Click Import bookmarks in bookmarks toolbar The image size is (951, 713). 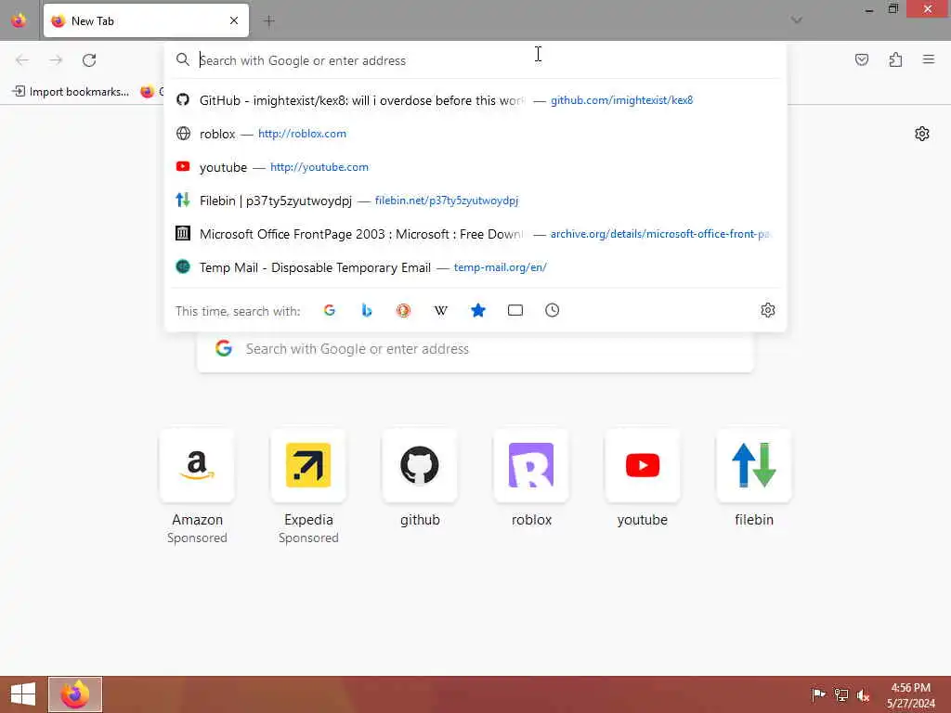point(71,92)
